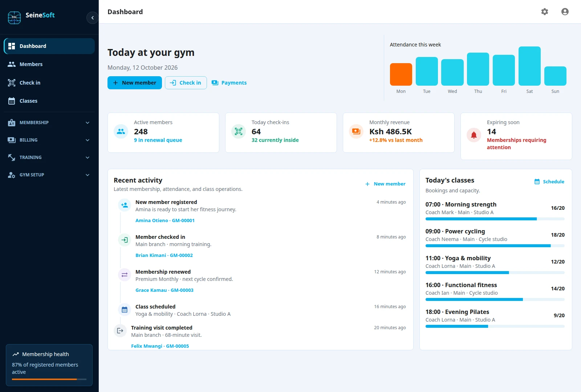This screenshot has height=392, width=581.
Task: Click the New member registered activity icon
Action: pos(125,205)
